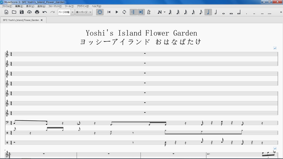Upload the score online via cloud icon

(x=29, y=12)
